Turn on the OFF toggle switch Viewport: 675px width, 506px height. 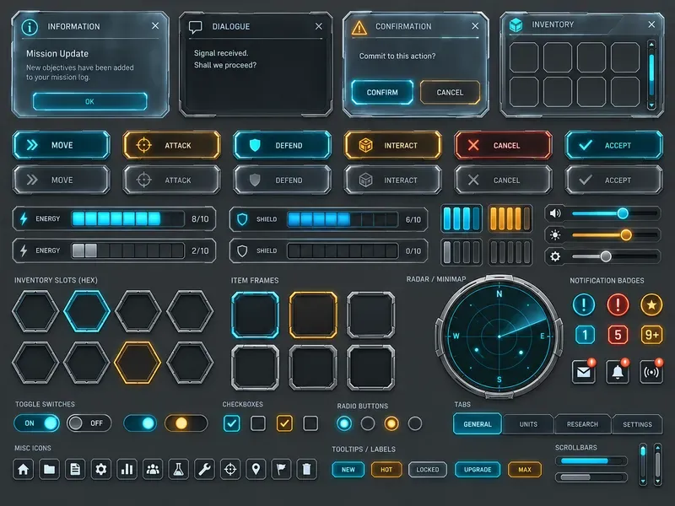tap(89, 423)
